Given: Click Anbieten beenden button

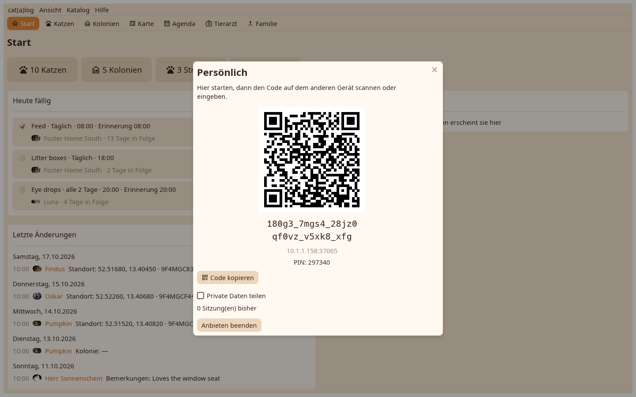Looking at the screenshot, I should point(229,325).
